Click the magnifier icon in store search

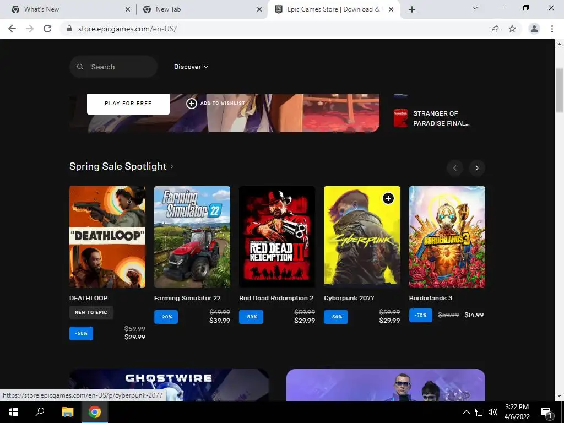click(80, 67)
